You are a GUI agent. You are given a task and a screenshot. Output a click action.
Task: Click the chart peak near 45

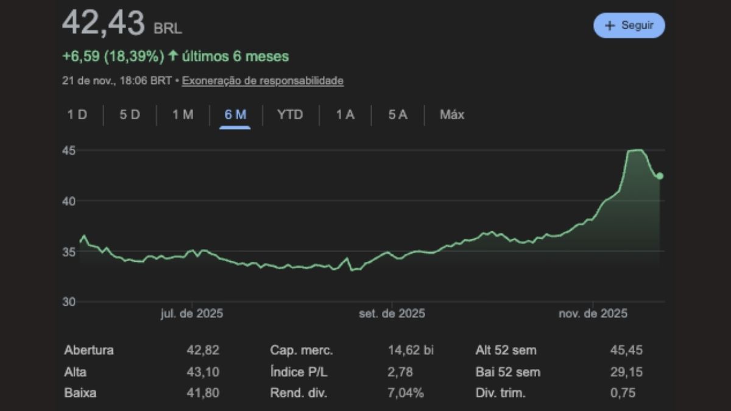click(x=636, y=150)
